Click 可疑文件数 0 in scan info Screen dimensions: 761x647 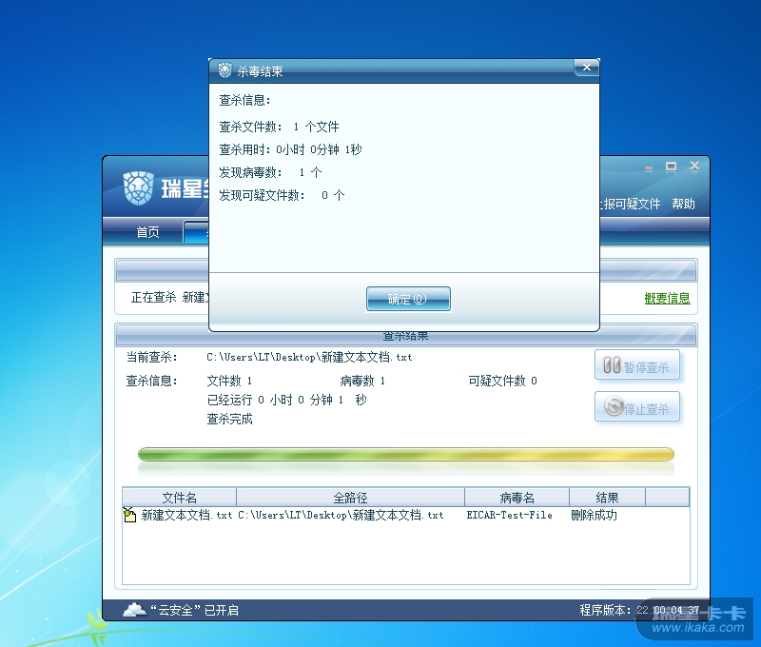pyautogui.click(x=503, y=381)
